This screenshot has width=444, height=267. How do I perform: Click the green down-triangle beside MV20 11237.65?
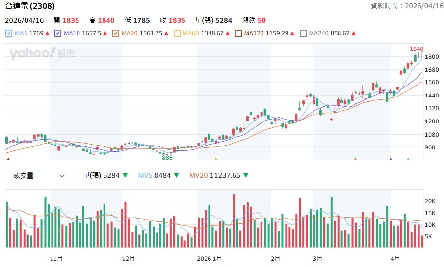[x=246, y=176]
